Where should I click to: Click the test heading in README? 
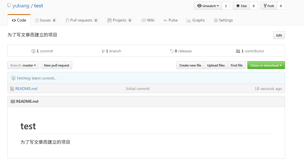tap(28, 126)
